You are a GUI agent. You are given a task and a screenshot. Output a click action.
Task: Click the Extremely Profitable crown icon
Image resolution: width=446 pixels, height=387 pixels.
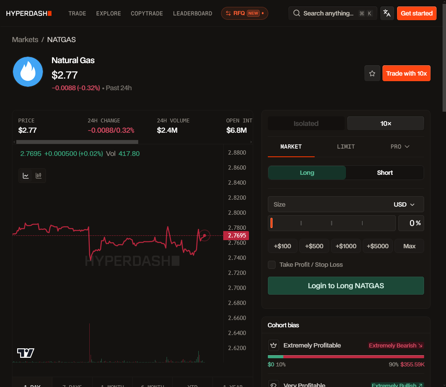(273, 345)
